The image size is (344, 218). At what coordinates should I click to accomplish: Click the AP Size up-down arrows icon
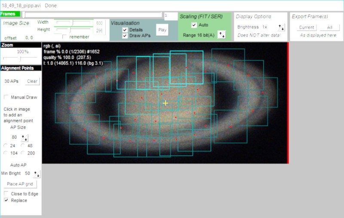(x=25, y=138)
